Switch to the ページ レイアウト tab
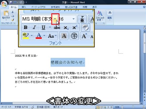146x109 pixels. tap(39, 7)
